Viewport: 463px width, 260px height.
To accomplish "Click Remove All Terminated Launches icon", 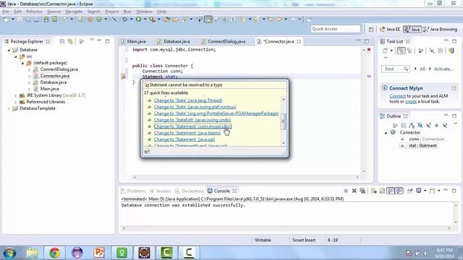I will [x=362, y=191].
